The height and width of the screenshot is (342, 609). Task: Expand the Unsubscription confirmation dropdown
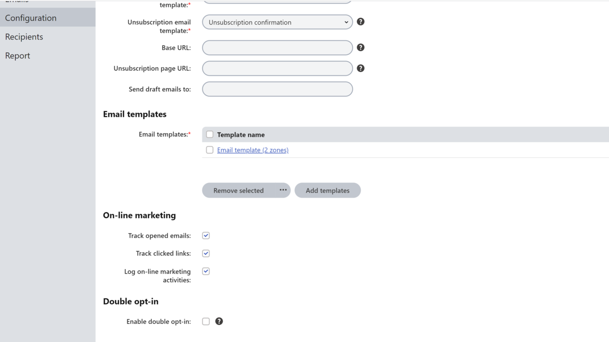[x=277, y=22]
